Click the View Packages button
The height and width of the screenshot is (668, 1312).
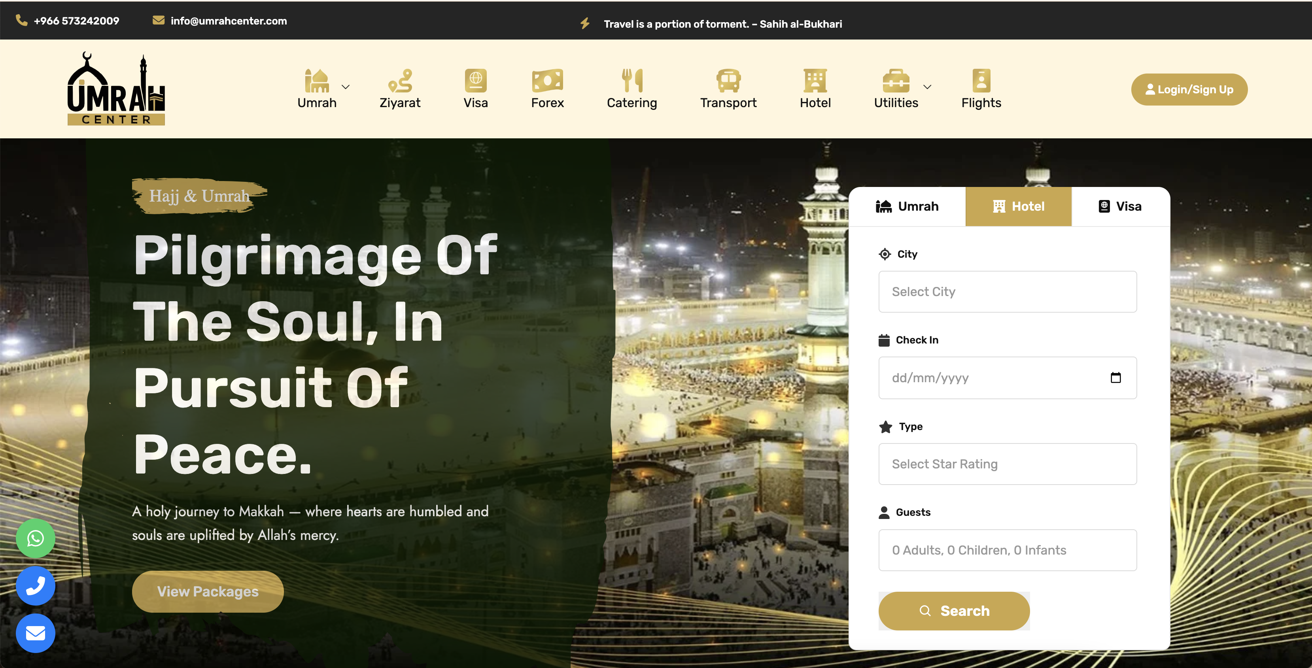(x=207, y=591)
